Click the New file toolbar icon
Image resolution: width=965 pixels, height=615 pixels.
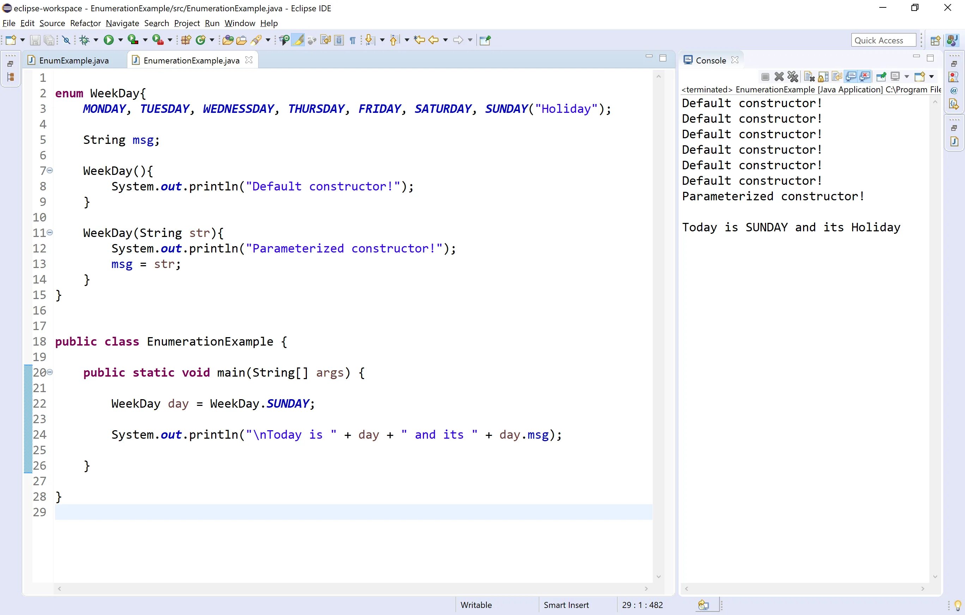tap(11, 40)
